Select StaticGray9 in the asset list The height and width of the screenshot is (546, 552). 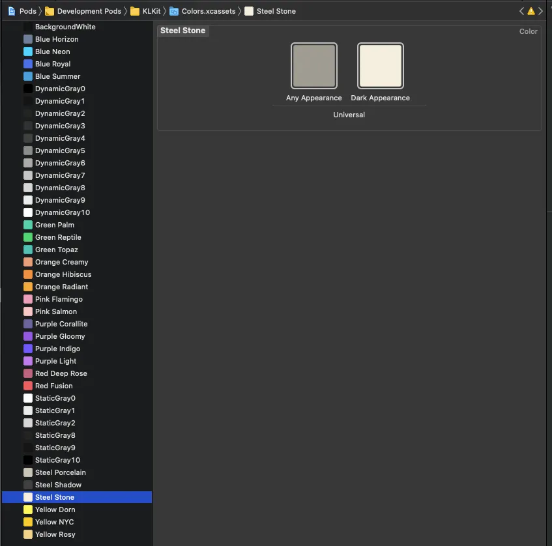[x=77, y=448]
